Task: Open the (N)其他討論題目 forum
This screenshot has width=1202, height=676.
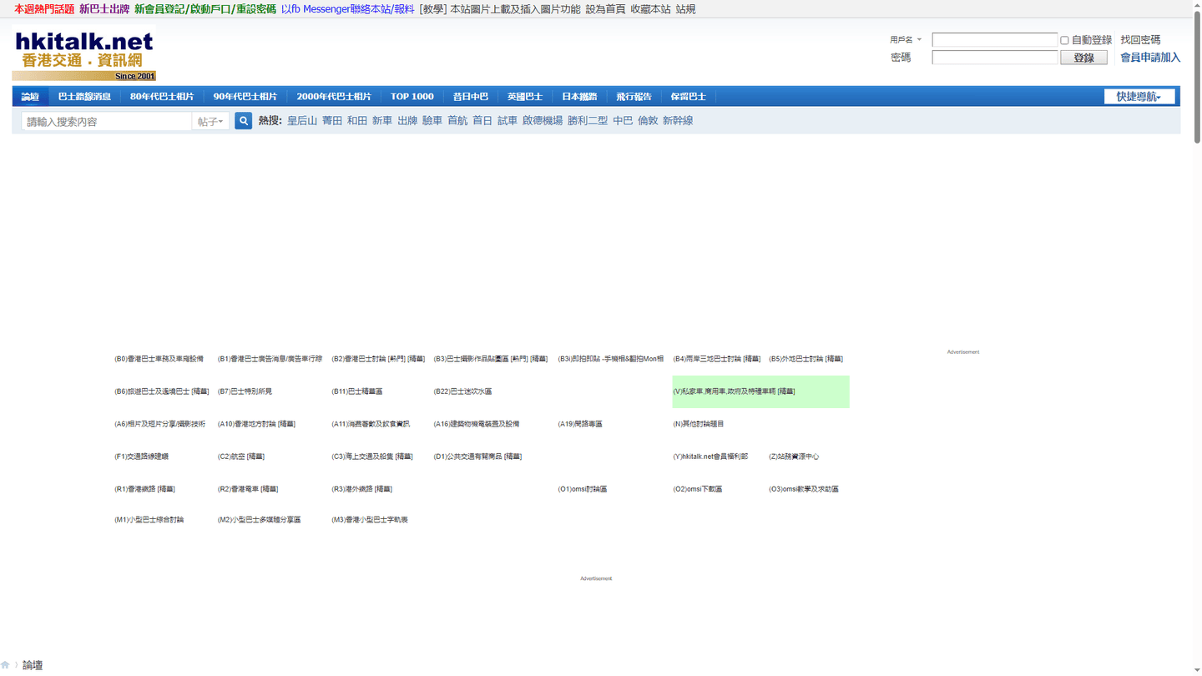Action: click(x=699, y=424)
